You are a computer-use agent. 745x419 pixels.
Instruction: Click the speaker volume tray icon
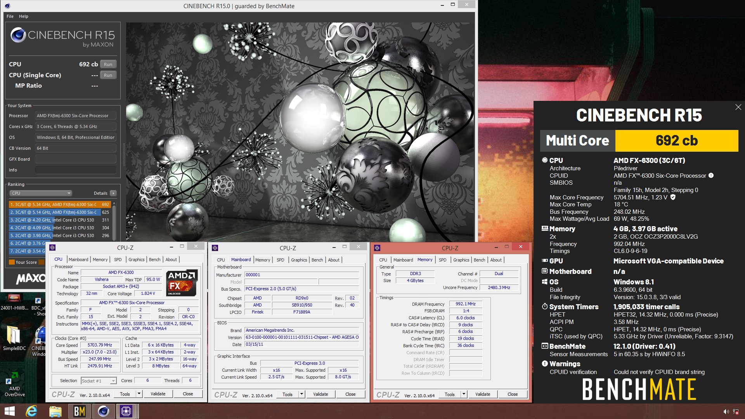726,412
